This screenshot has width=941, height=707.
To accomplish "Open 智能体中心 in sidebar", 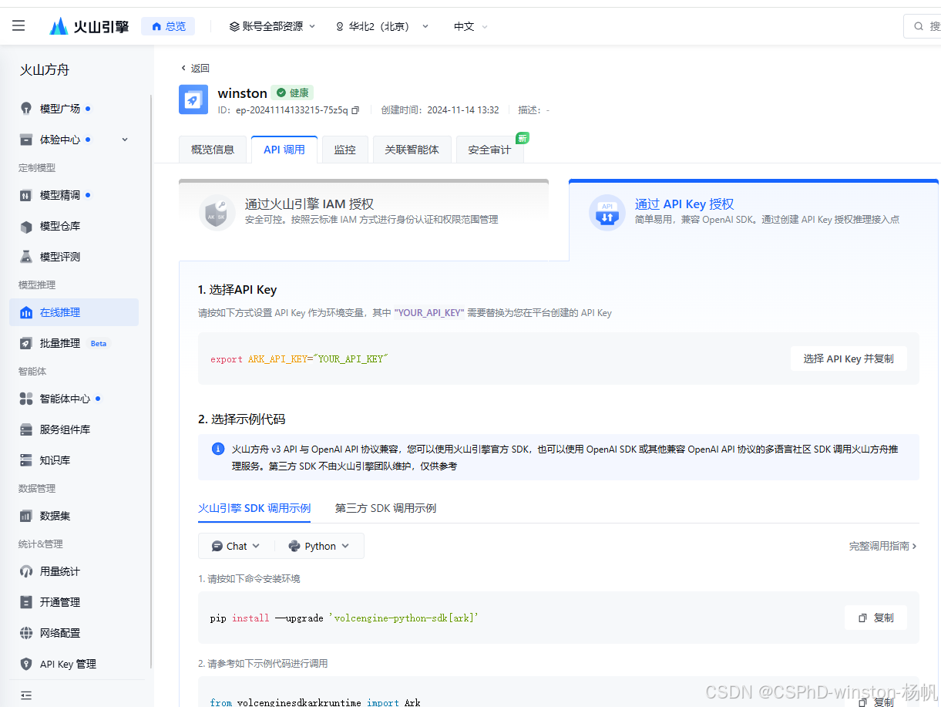I will tap(74, 399).
